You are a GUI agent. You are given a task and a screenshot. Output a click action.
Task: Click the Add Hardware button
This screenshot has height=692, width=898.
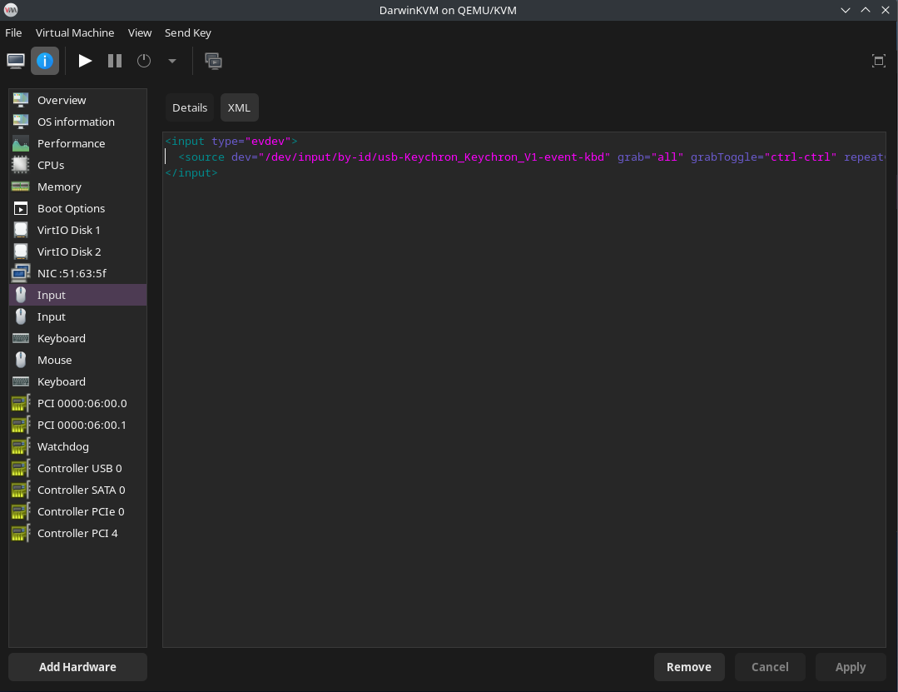click(77, 667)
